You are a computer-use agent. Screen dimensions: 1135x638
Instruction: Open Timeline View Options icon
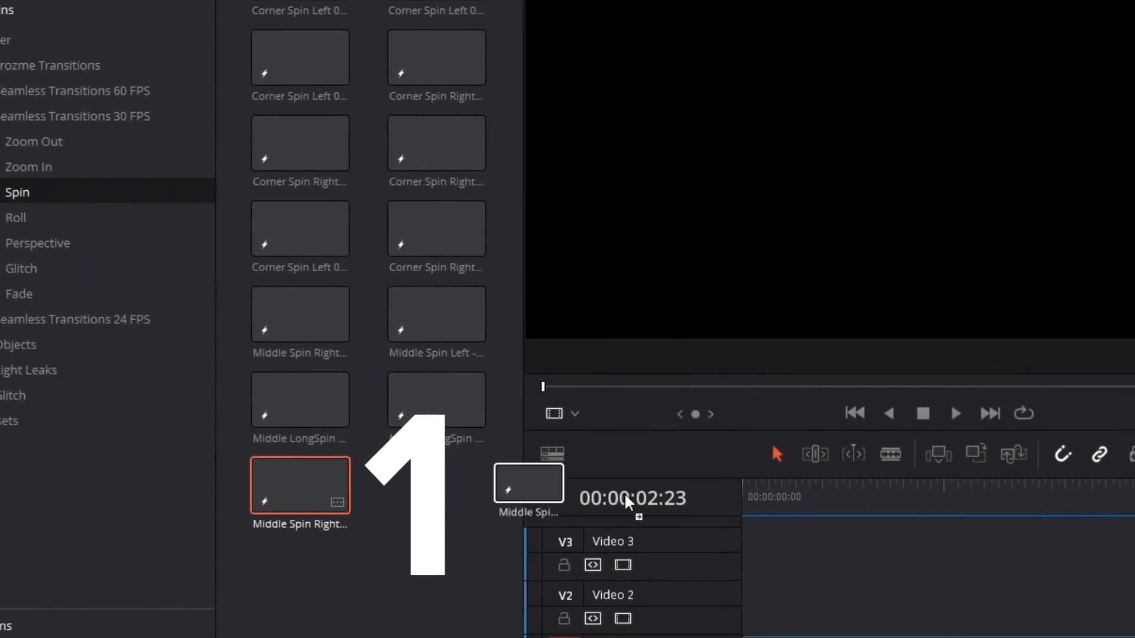pos(552,453)
